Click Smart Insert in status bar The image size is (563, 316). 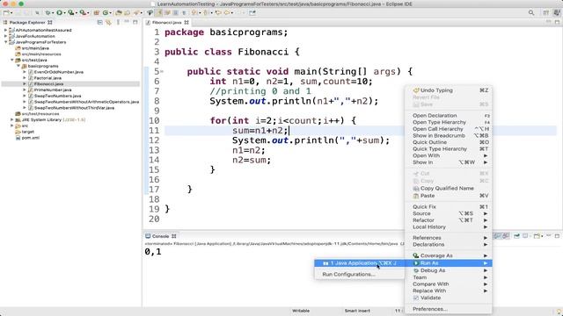(x=357, y=311)
